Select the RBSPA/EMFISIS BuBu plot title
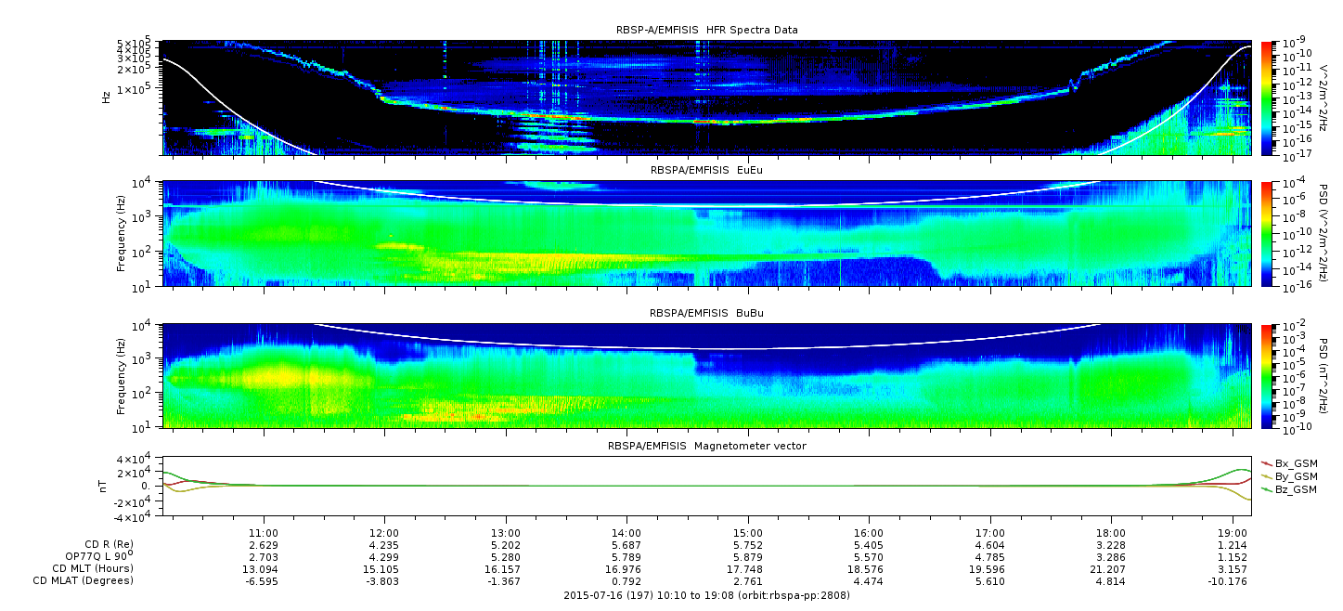 pos(707,314)
